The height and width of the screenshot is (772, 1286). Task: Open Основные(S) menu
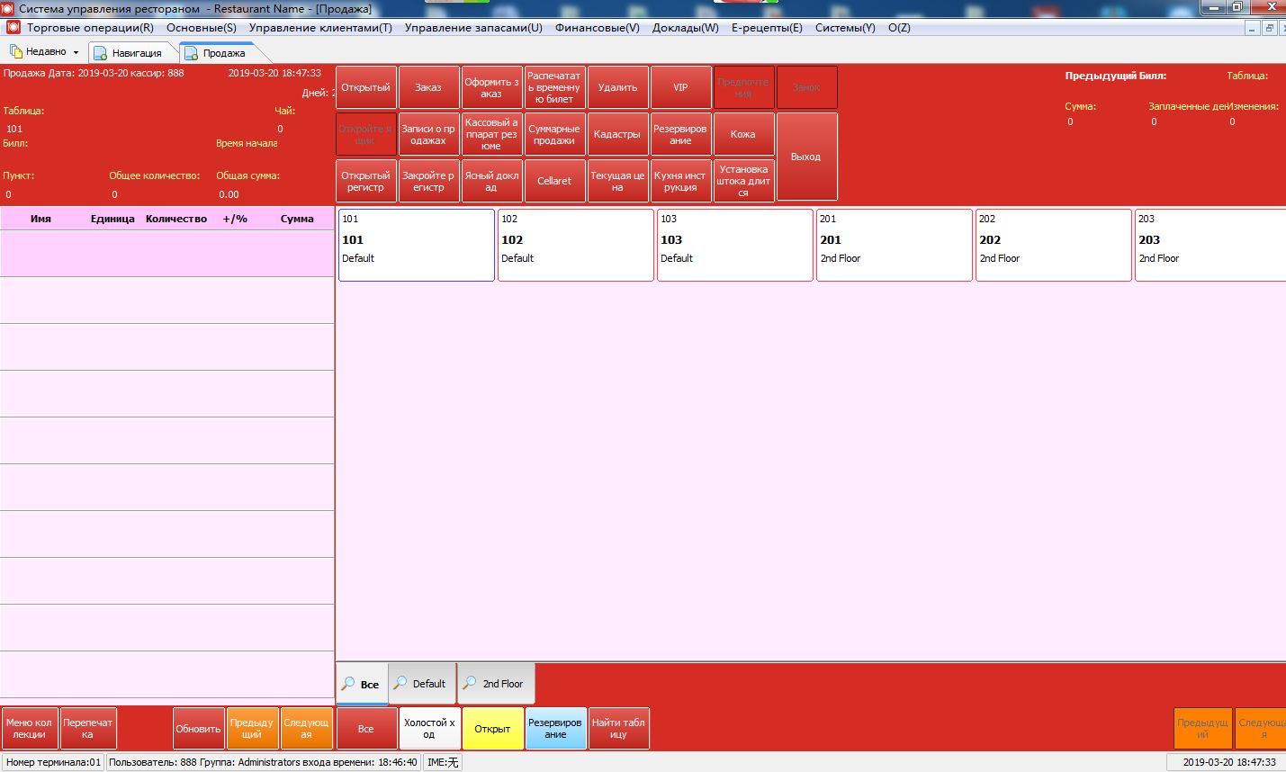pos(202,28)
